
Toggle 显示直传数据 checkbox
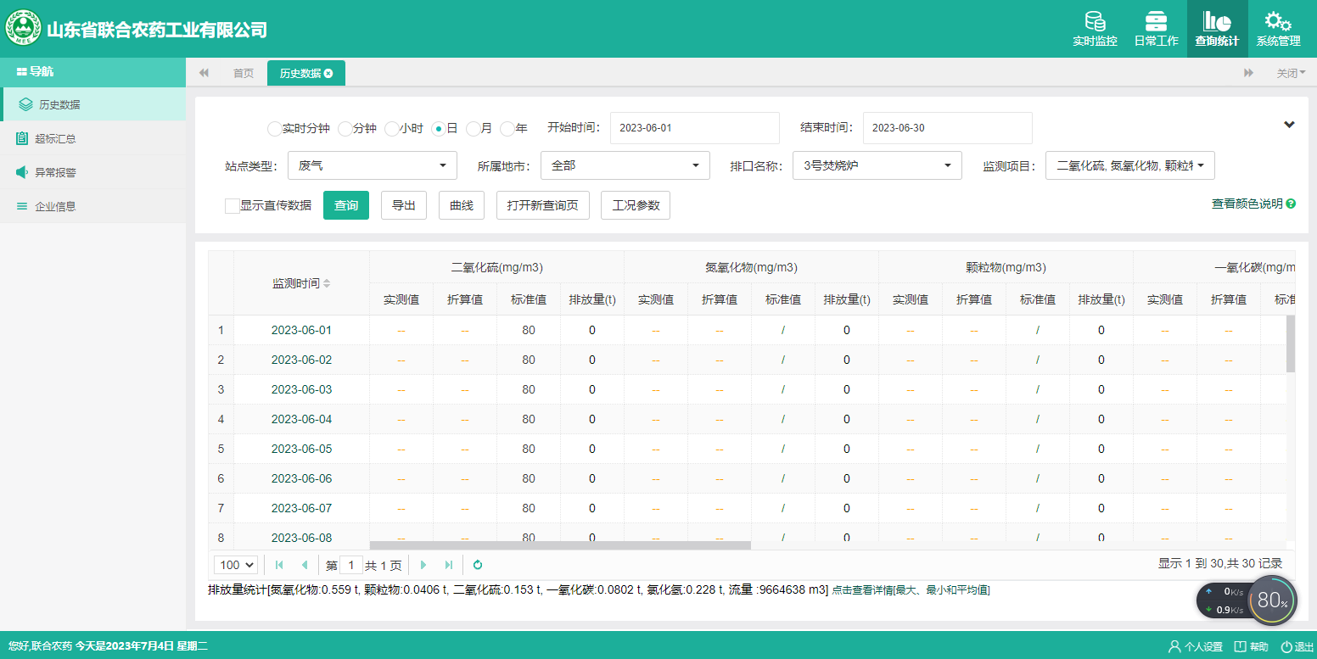point(232,205)
